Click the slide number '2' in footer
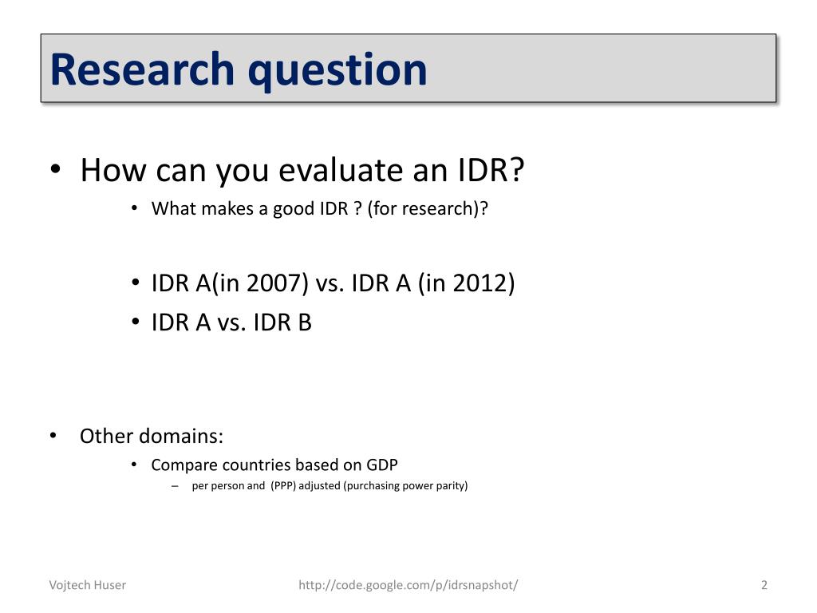 764,585
